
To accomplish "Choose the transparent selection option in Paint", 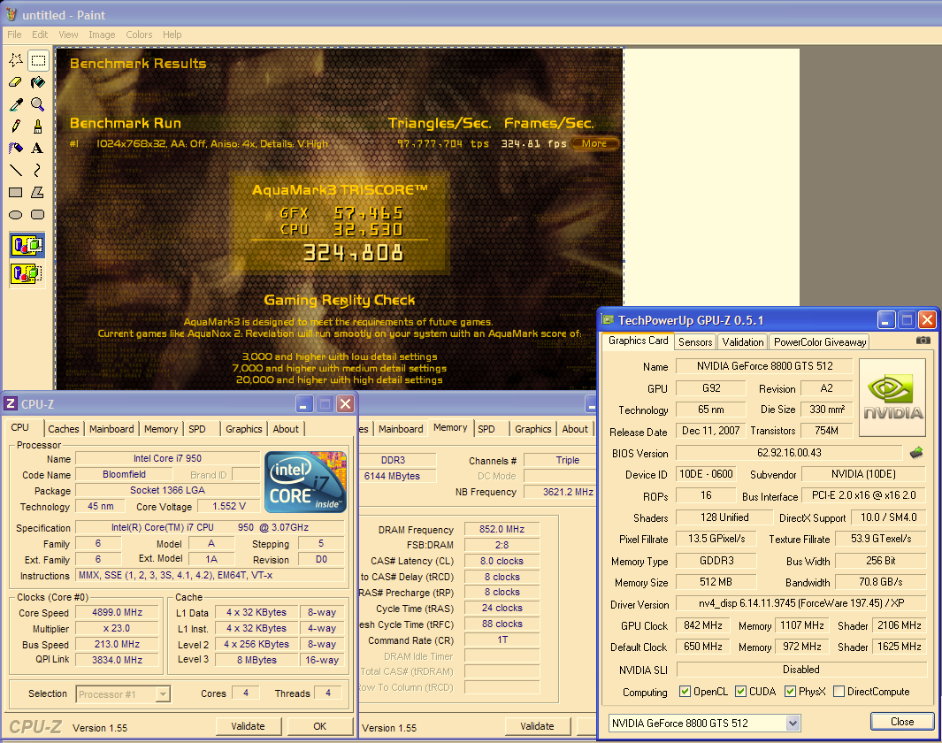I will pos(27,274).
